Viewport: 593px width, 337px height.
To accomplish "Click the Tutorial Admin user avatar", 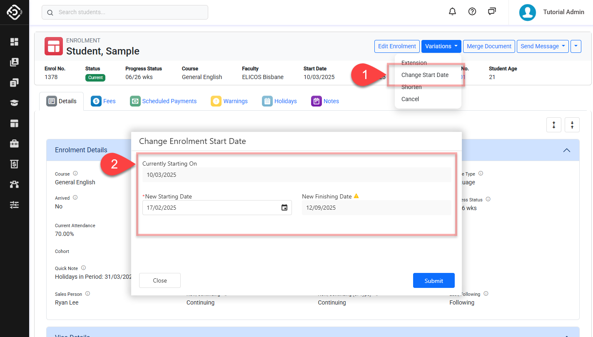I will coord(527,12).
